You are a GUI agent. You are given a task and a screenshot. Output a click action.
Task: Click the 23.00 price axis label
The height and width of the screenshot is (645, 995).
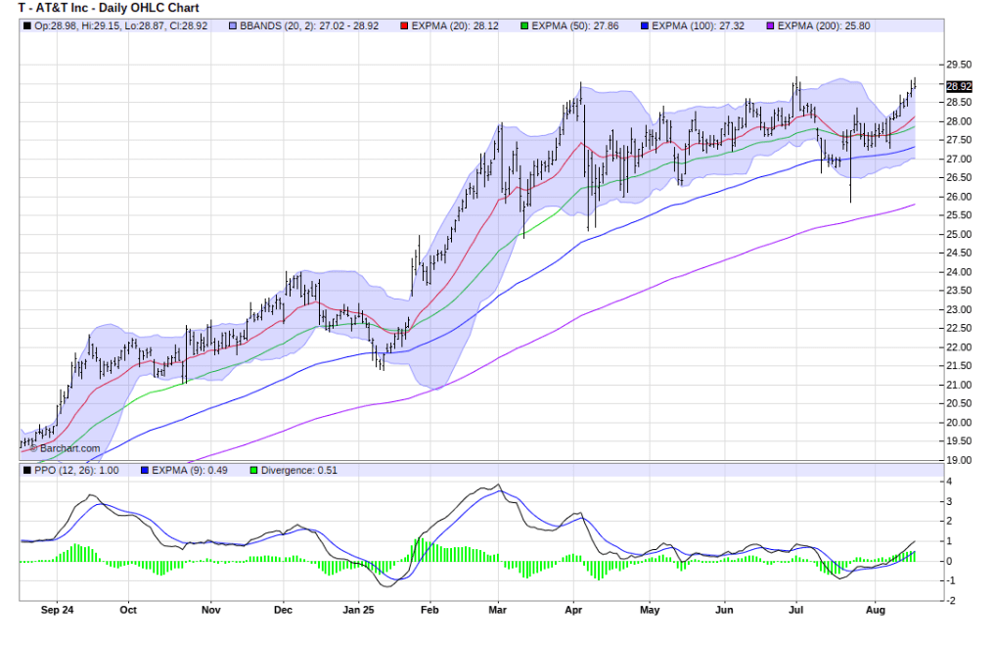point(959,310)
